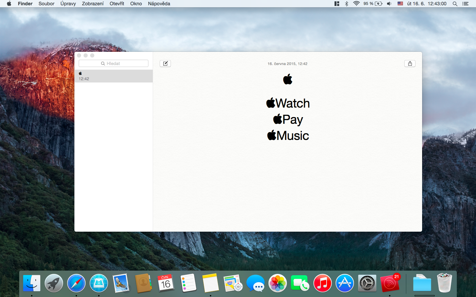The image size is (476, 297).
Task: Click the Pay line in the note
Action: (x=288, y=119)
